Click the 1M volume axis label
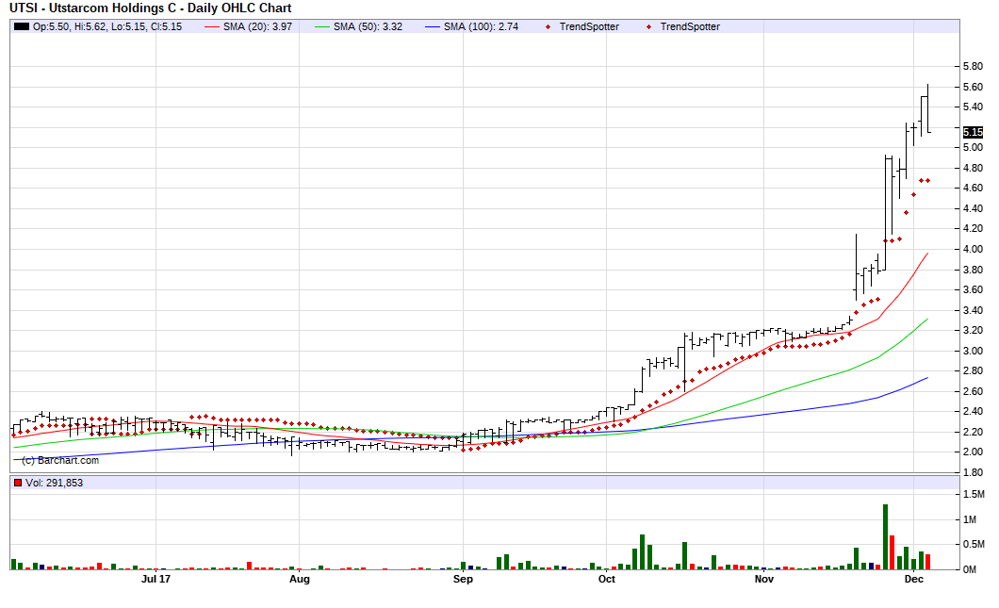 (970, 519)
